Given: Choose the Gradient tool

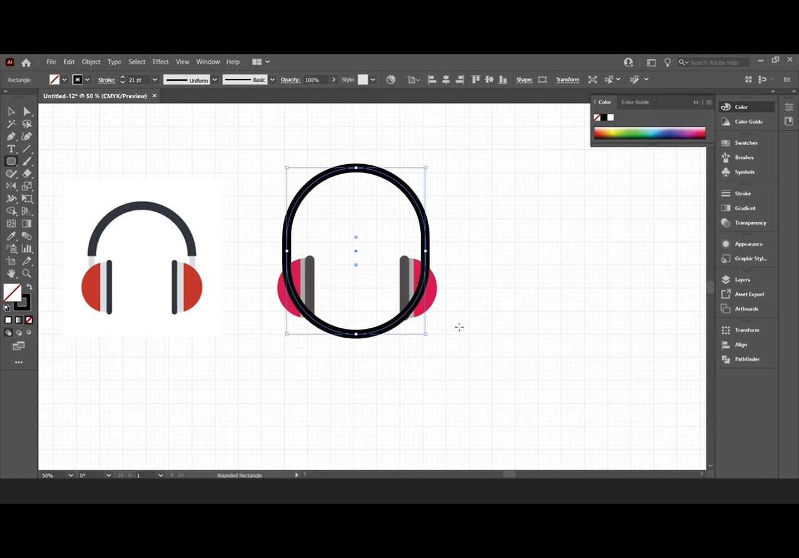Looking at the screenshot, I should pyautogui.click(x=27, y=223).
